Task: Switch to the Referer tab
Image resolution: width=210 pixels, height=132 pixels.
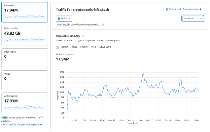Action: pos(65,47)
